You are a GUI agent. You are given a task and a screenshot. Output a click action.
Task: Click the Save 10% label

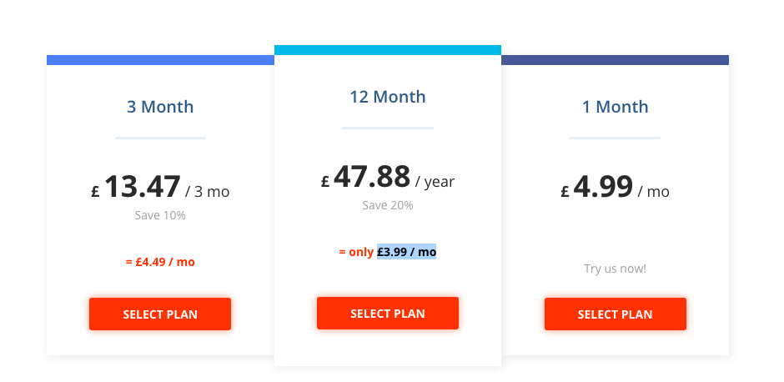click(x=160, y=215)
